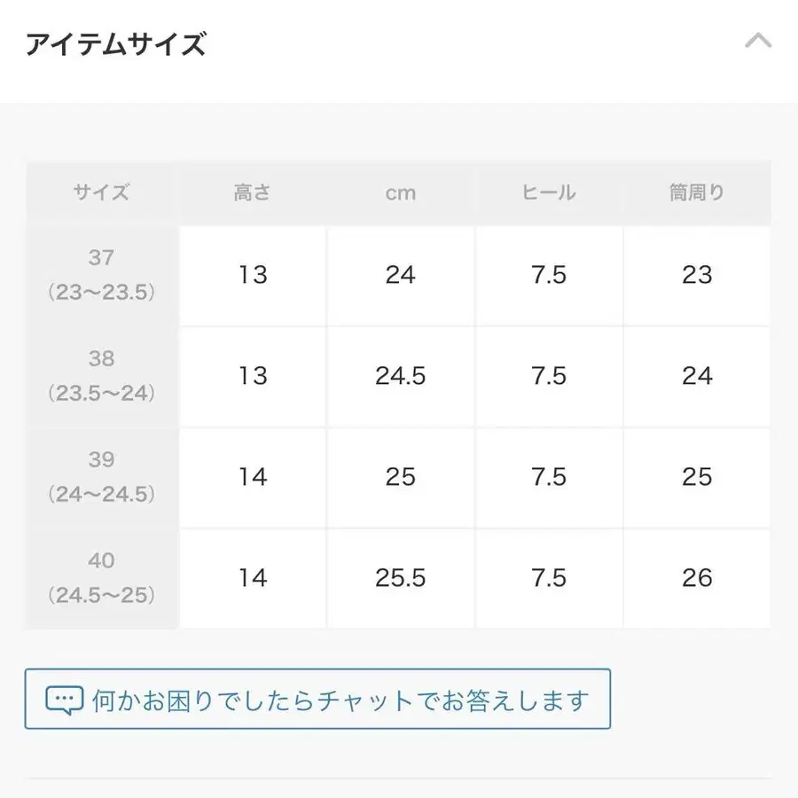
Task: Click the chat speech bubble icon
Action: pyautogui.click(x=64, y=700)
